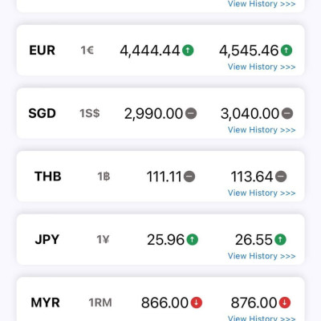321x321 pixels.
Task: Open View History for MYR
Action: [x=262, y=318]
